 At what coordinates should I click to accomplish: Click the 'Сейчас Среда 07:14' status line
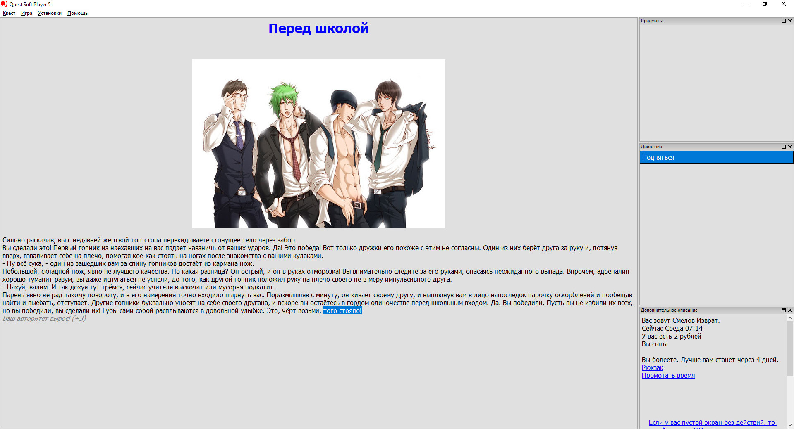click(672, 328)
